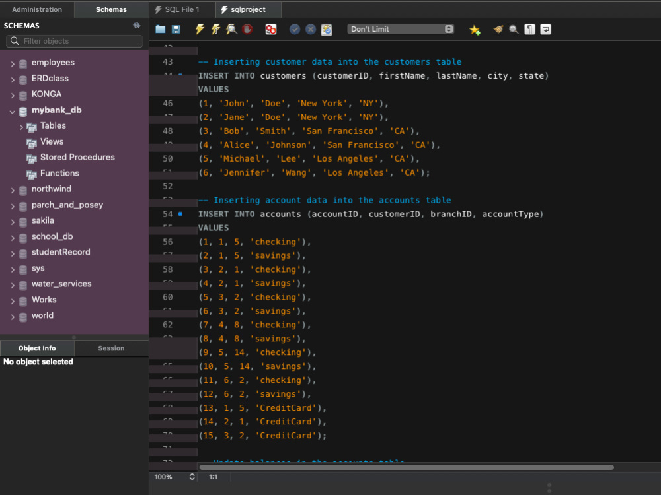Click the KONGA database icon
The width and height of the screenshot is (661, 495).
[23, 96]
